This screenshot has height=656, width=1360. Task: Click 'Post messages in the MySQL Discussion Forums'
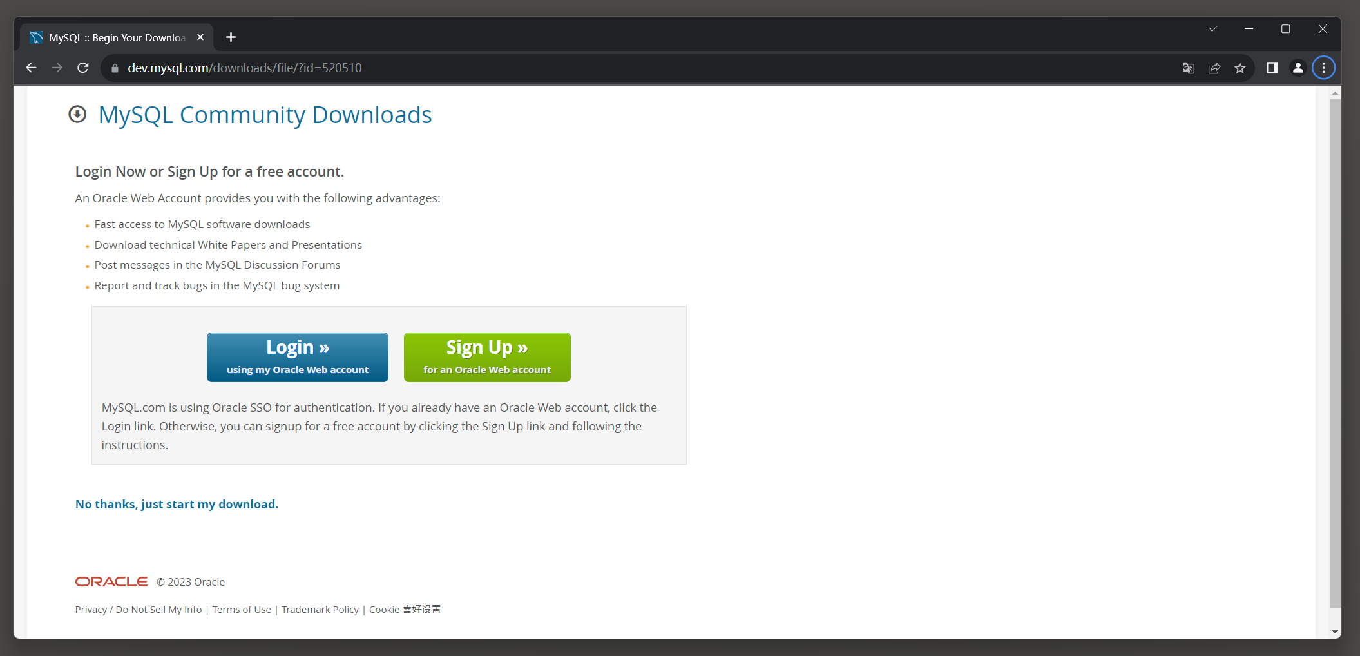click(217, 265)
